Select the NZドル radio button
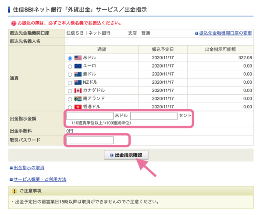The width and height of the screenshot is (263, 215). pos(70,83)
